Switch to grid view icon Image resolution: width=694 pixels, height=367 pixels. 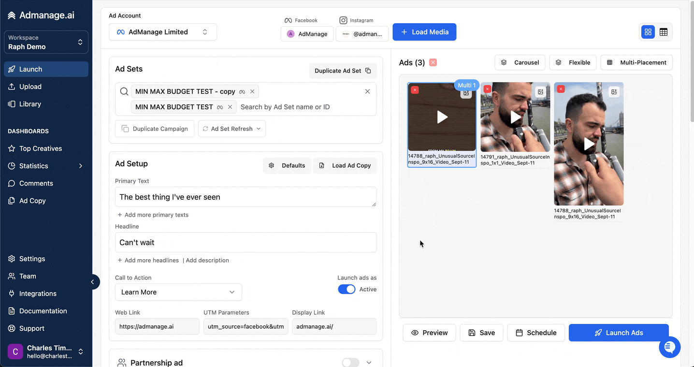648,32
